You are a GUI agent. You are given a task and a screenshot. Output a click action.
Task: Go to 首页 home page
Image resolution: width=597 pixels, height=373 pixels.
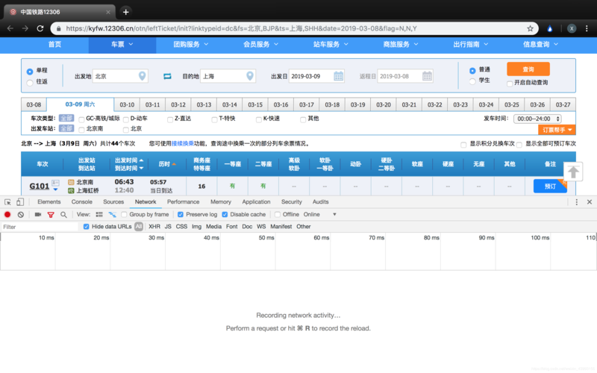click(x=54, y=45)
